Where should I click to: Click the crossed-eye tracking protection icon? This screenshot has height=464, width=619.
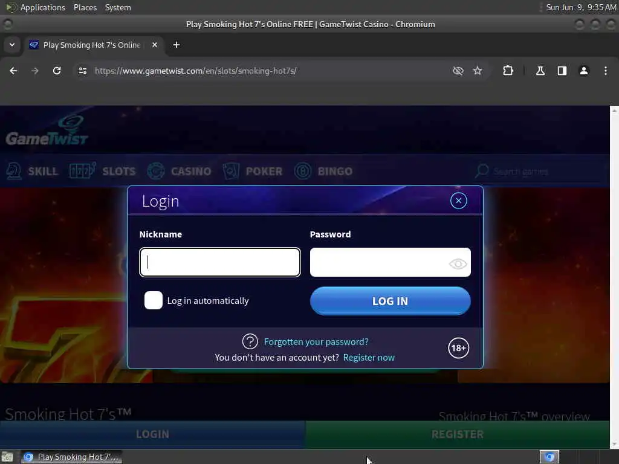coord(458,71)
